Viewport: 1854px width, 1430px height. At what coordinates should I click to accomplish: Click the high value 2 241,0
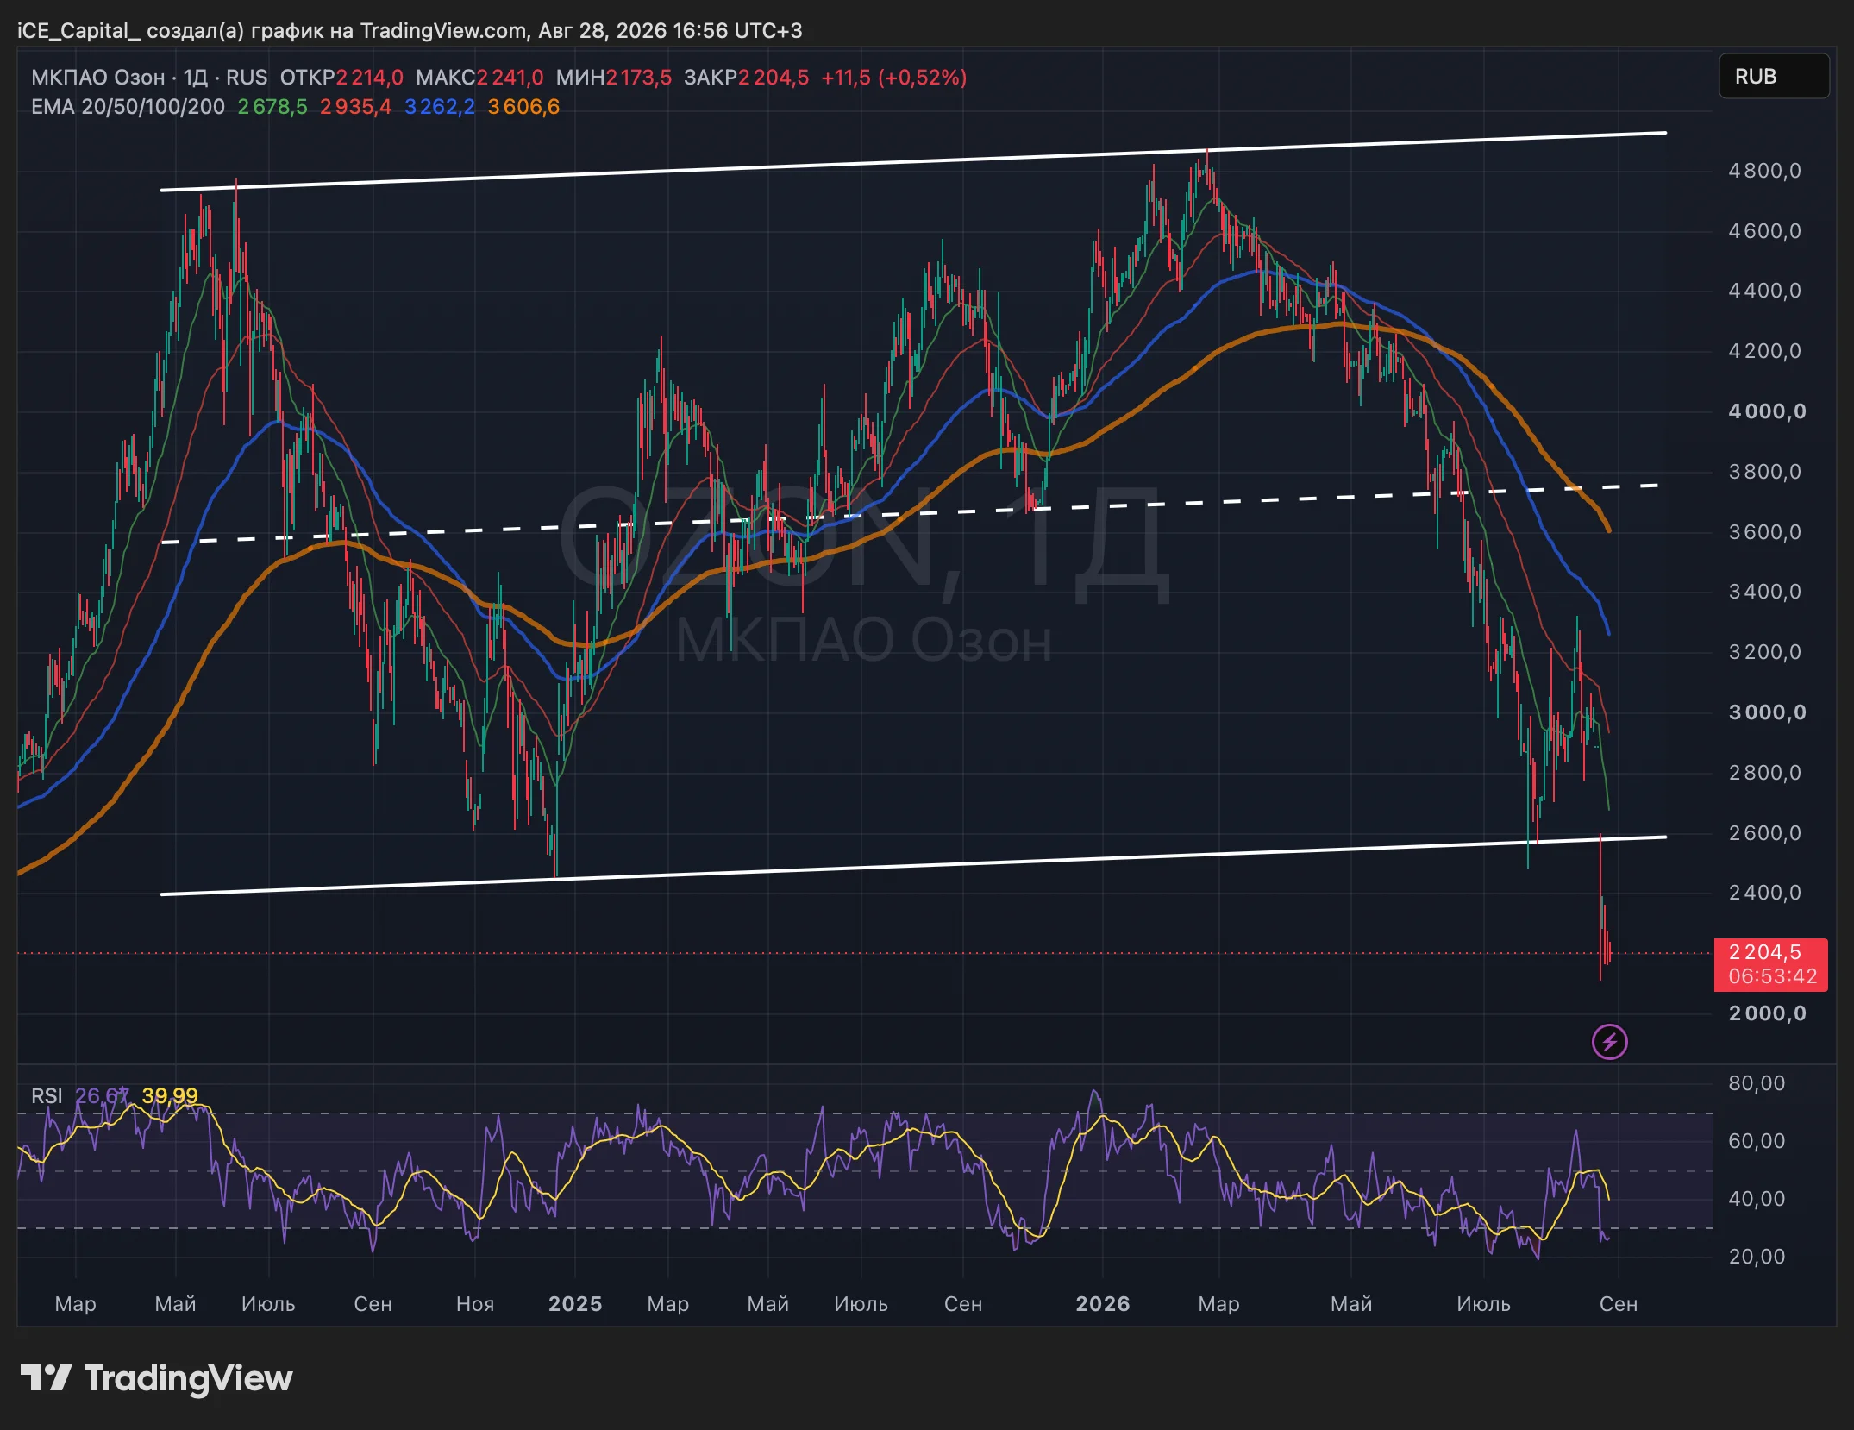pos(510,78)
